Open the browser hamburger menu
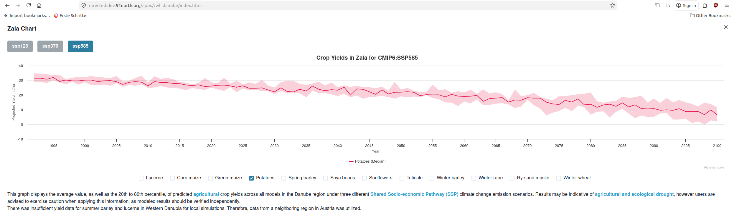This screenshot has height=222, width=734. pos(727,5)
